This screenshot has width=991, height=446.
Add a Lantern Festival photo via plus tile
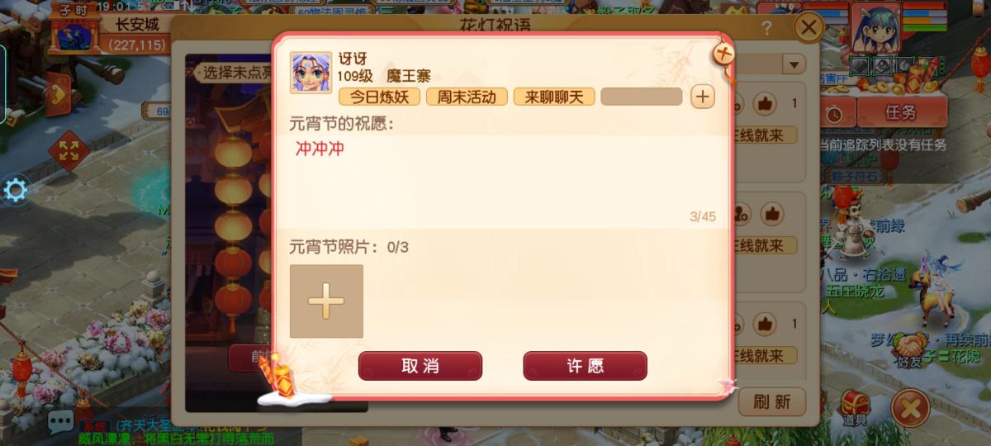[x=326, y=301]
